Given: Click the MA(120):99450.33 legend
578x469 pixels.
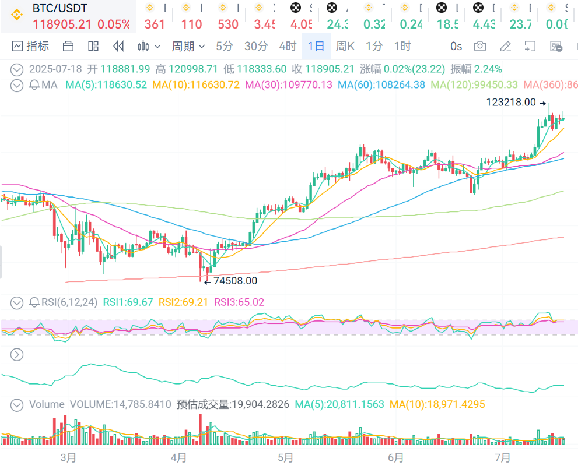Looking at the screenshot, I should pos(474,85).
